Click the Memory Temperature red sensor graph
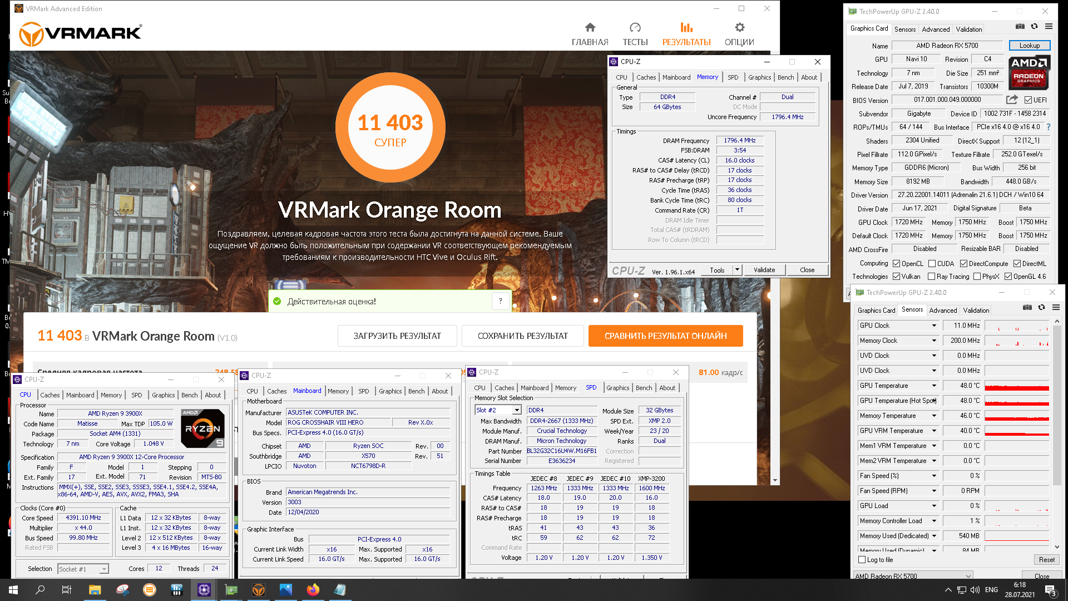The height and width of the screenshot is (601, 1068). (1017, 416)
